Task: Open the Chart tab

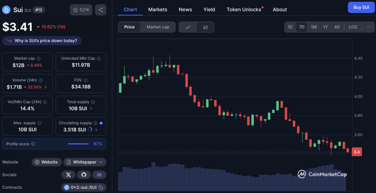Action: pos(130,10)
